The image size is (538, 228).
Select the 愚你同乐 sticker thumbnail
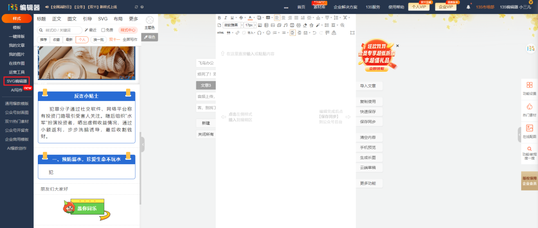pos(87,210)
